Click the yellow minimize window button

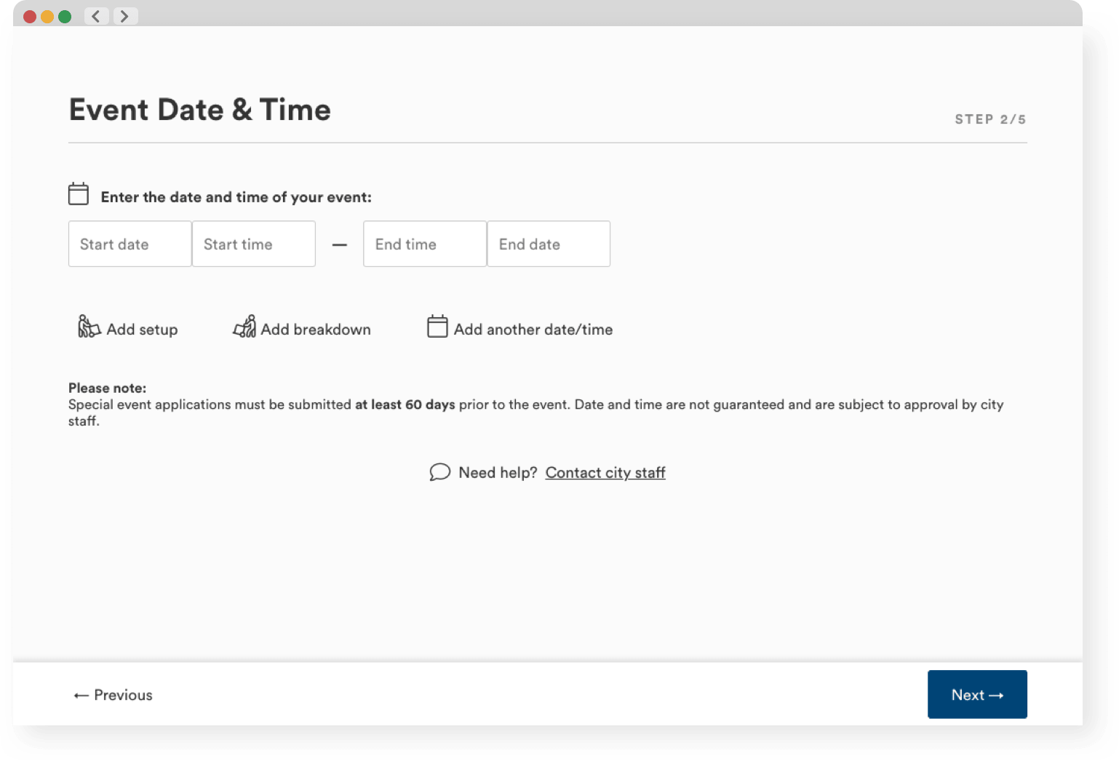pyautogui.click(x=47, y=17)
